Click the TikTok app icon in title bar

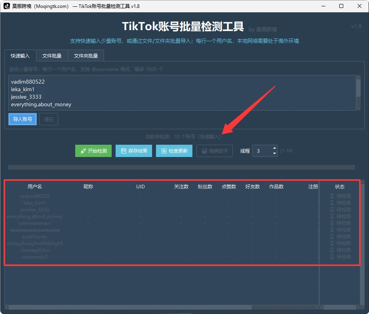pyautogui.click(x=7, y=6)
